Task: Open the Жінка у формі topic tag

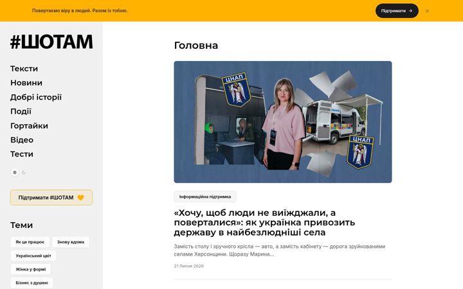Action: point(31,269)
